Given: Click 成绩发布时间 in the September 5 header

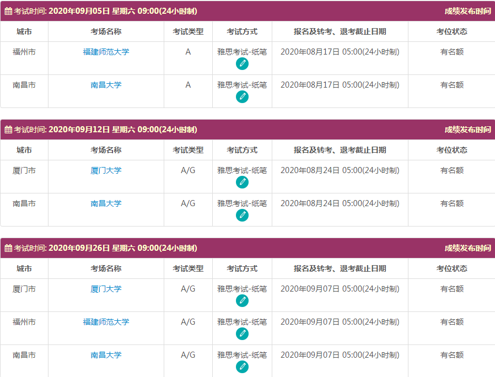Looking at the screenshot, I should pyautogui.click(x=467, y=11).
